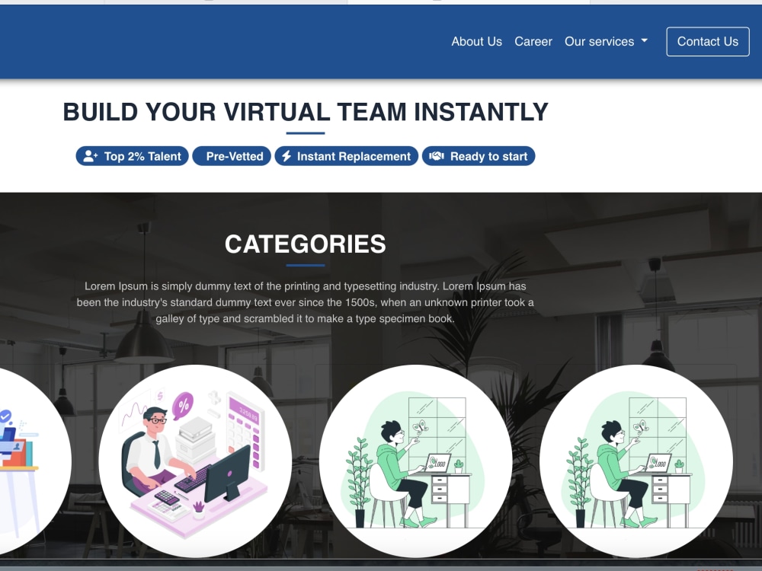This screenshot has width=762, height=571.
Task: Click the handshake icon in Ready to start
Action: tap(437, 156)
